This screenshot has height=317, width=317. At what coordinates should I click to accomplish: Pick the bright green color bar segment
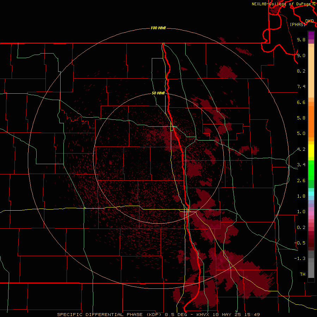311,170
